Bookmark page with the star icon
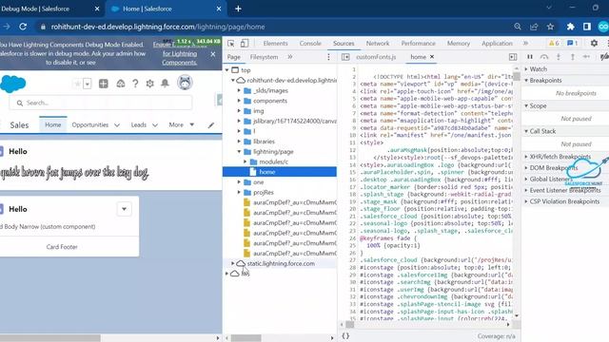 (550, 27)
